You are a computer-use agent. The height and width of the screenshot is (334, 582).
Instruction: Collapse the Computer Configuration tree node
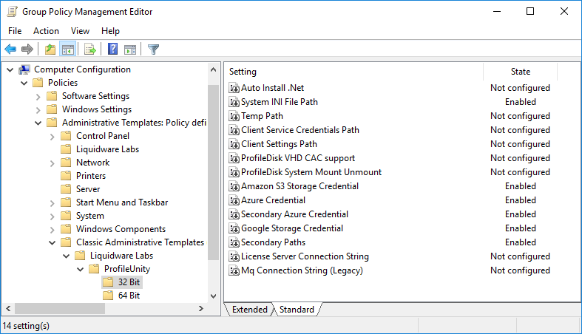coord(10,69)
